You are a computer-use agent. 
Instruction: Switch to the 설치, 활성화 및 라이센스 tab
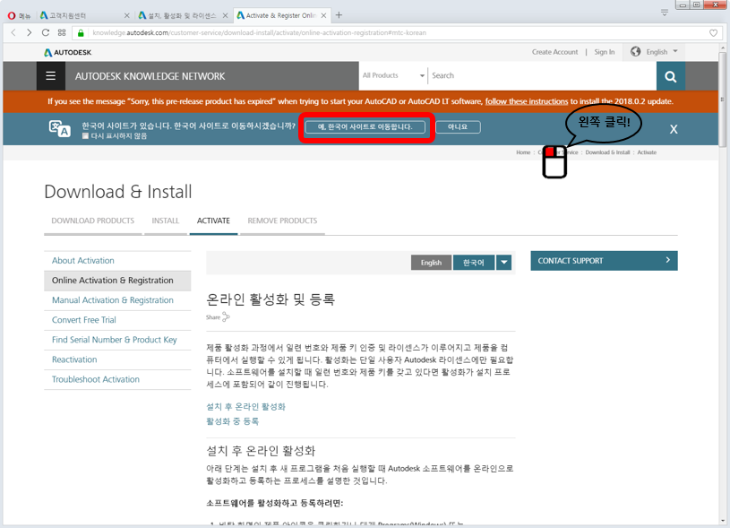click(x=182, y=15)
